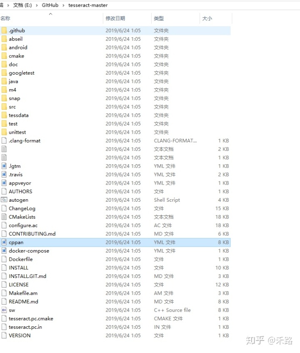Select the docker-compose file icon
This screenshot has height=353, width=300.
pyautogui.click(x=4, y=251)
